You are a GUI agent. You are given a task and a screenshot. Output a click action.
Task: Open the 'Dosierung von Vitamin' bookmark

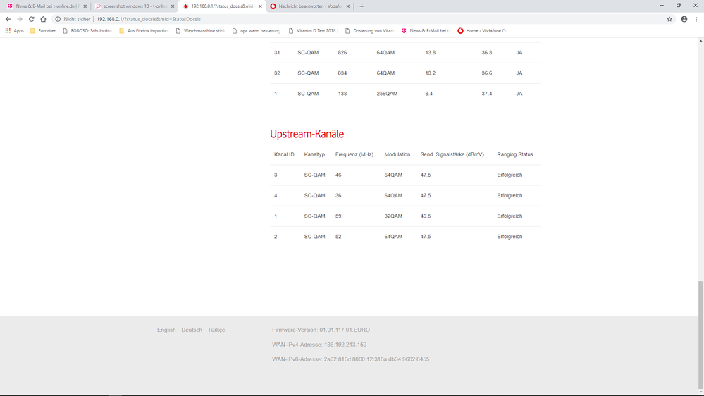369,31
